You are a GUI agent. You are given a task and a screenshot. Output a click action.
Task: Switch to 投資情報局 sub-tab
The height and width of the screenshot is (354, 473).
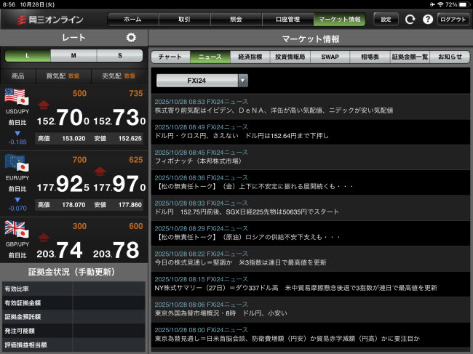pos(290,57)
